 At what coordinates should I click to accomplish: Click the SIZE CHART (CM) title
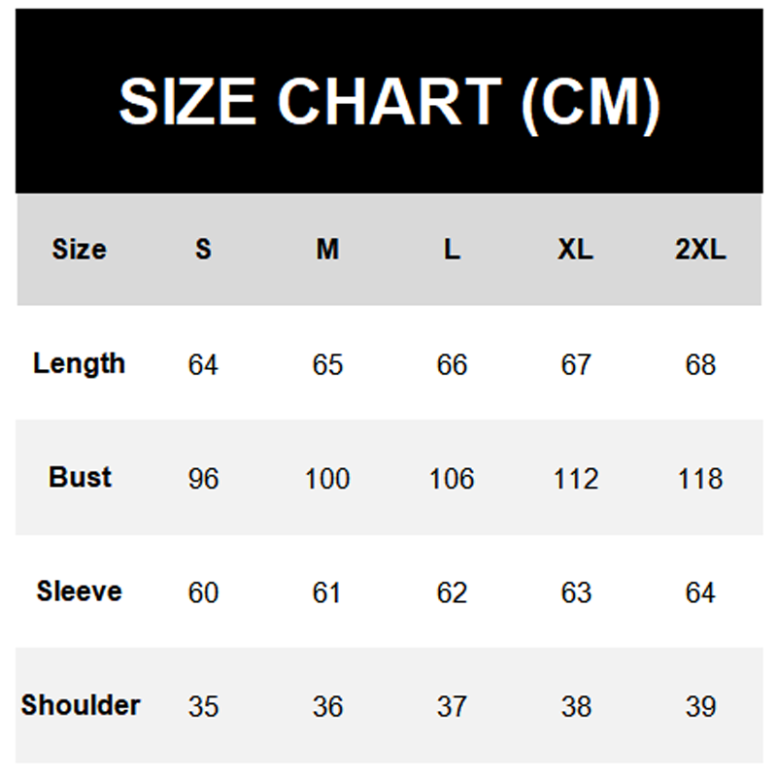tap(388, 101)
